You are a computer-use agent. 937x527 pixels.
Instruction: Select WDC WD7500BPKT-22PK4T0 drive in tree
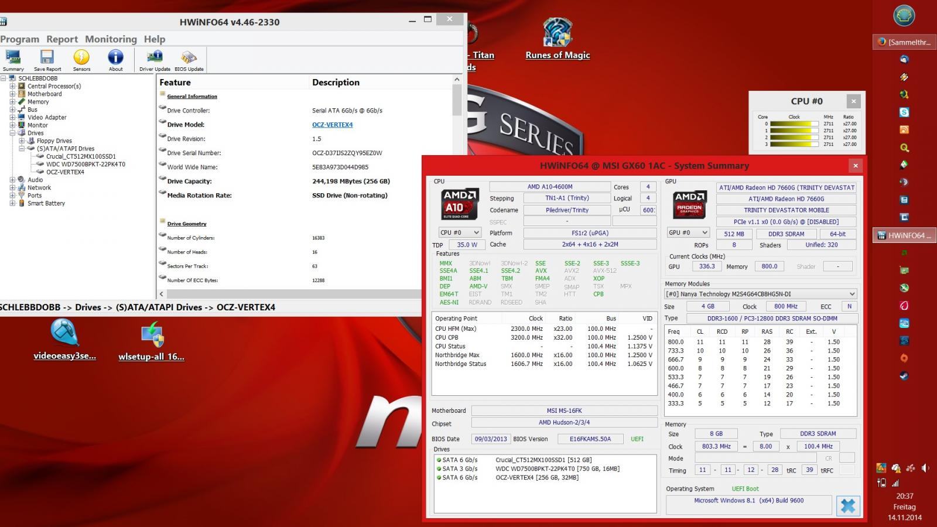tap(86, 165)
